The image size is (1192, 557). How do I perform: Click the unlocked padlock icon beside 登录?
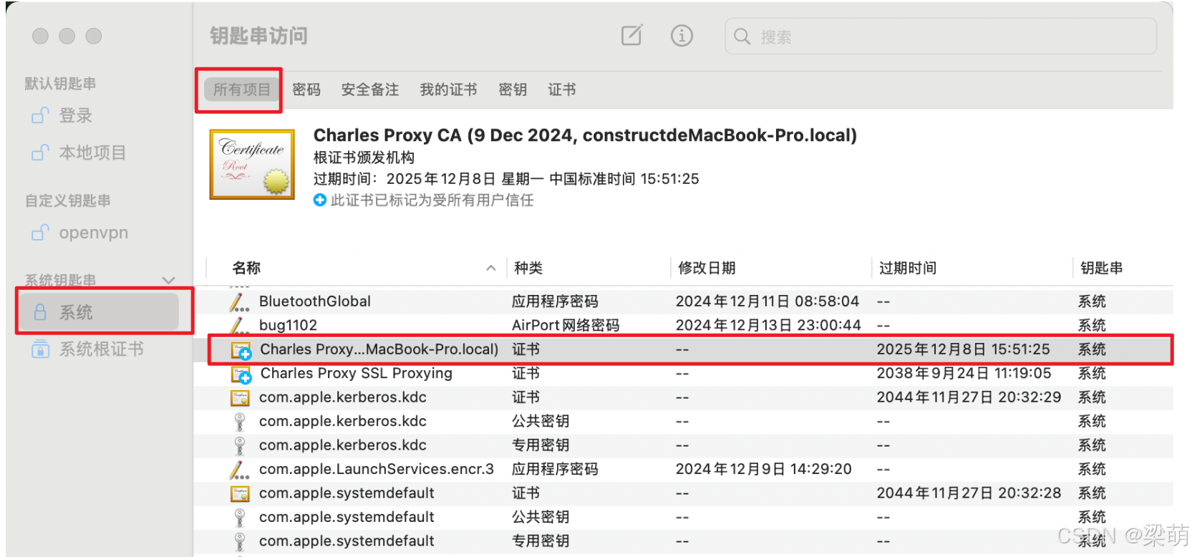coord(40,115)
